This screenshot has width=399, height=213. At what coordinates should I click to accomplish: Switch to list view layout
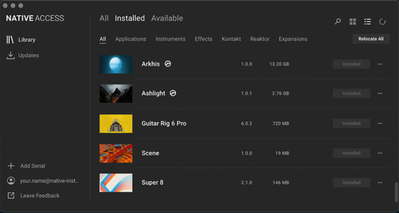tap(367, 22)
